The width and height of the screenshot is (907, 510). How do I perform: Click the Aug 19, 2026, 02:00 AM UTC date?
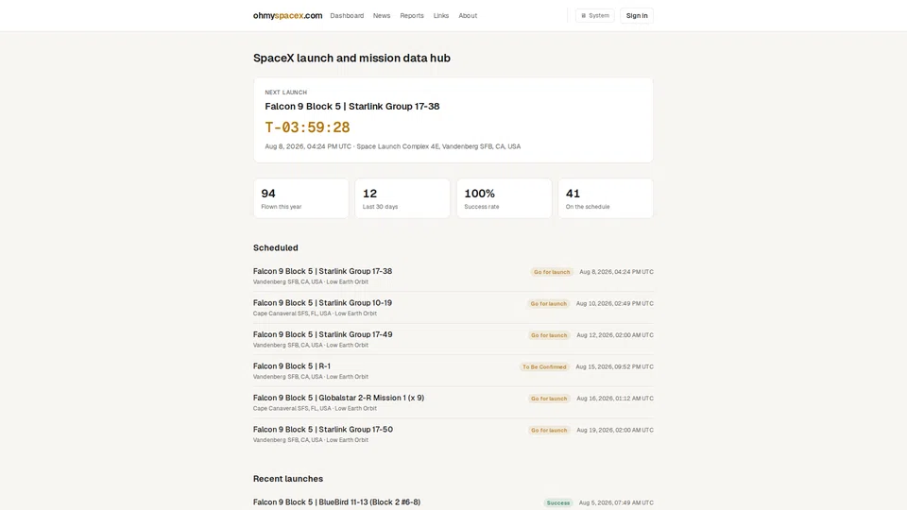615,431
